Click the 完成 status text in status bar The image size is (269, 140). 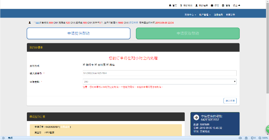pos(10,138)
